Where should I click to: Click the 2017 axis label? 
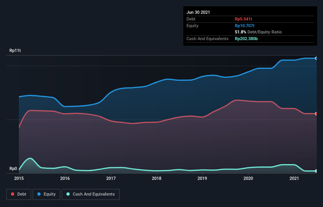[111, 178]
